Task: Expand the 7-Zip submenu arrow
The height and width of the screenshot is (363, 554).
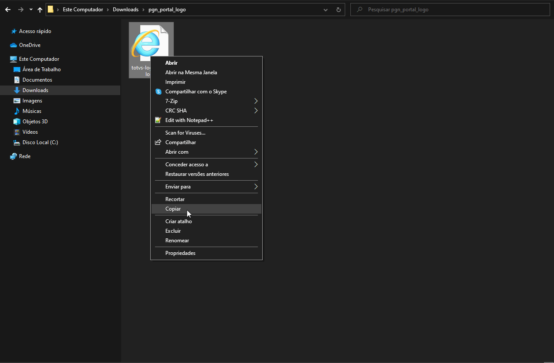Action: point(256,101)
